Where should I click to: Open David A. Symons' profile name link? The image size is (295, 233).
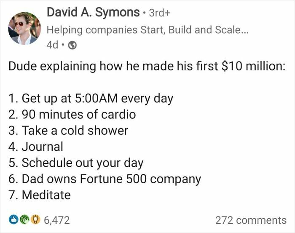(93, 13)
